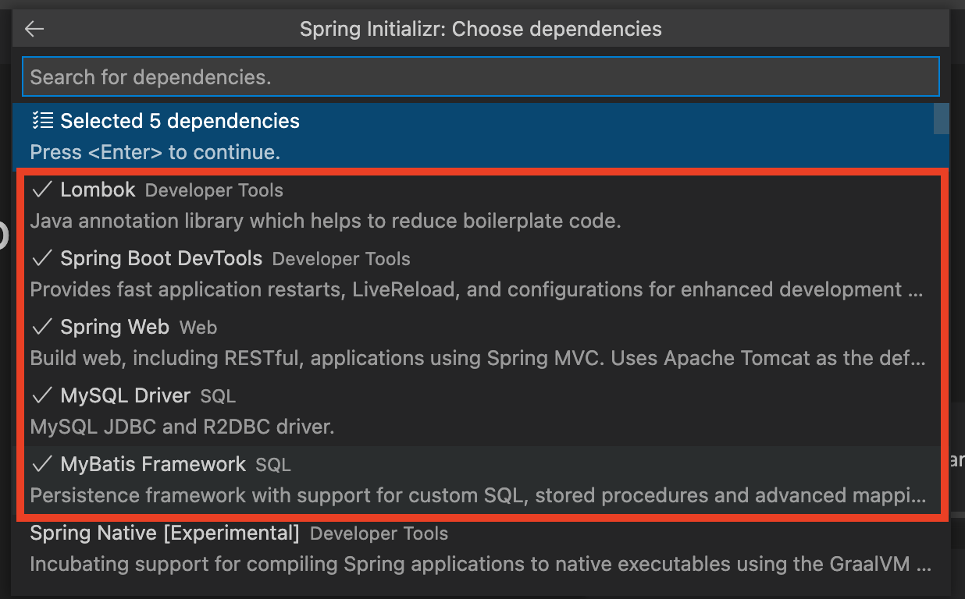Image resolution: width=965 pixels, height=599 pixels.
Task: Click the Spring Native description mentioning GraalVM
Action: [480, 564]
